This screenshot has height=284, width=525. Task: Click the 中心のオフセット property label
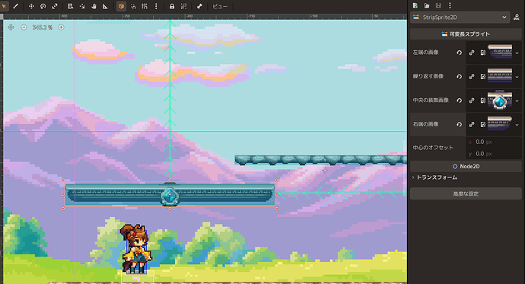pyautogui.click(x=433, y=148)
